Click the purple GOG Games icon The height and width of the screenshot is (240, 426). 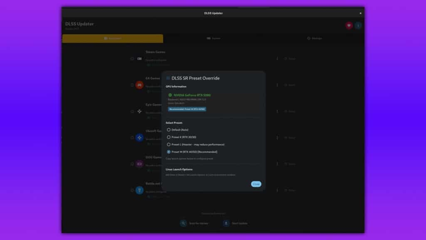[x=139, y=164]
